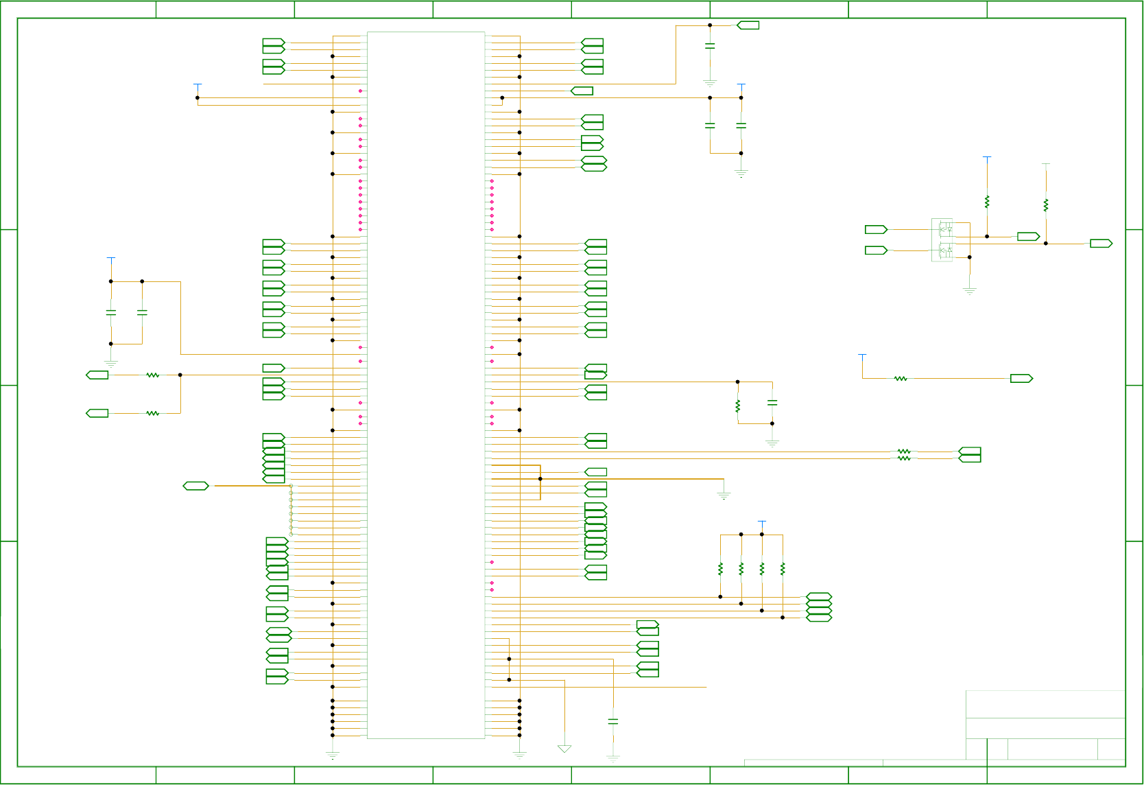Click the blue power symbol above the left-side capacitor pair
This screenshot has height=785, width=1144.
(111, 259)
